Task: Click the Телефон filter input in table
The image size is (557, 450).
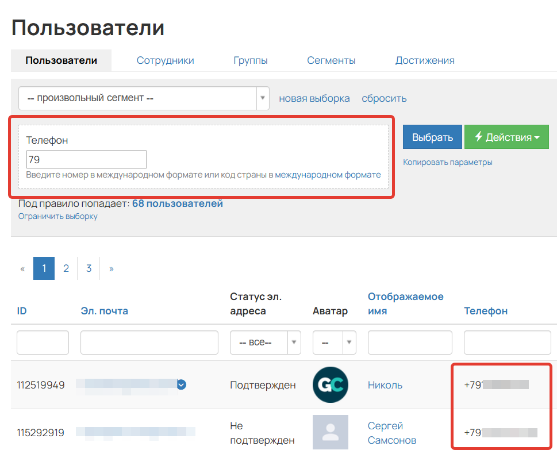Action: point(507,342)
